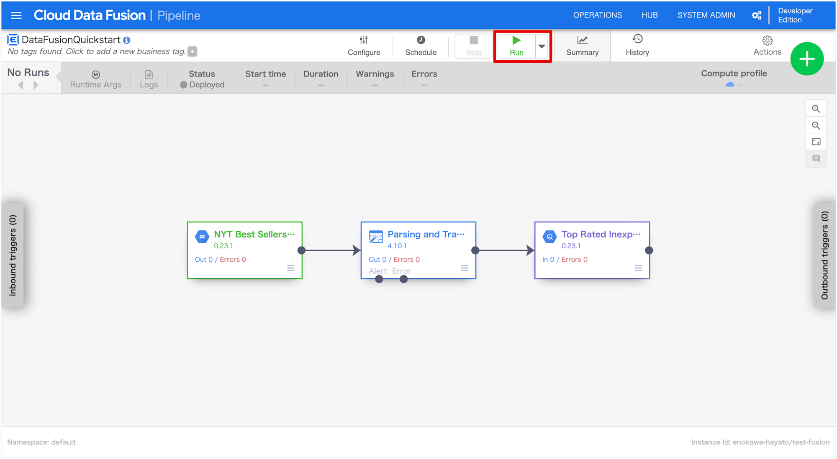This screenshot has width=837, height=459.
Task: Open the pipeline run History
Action: tap(637, 46)
